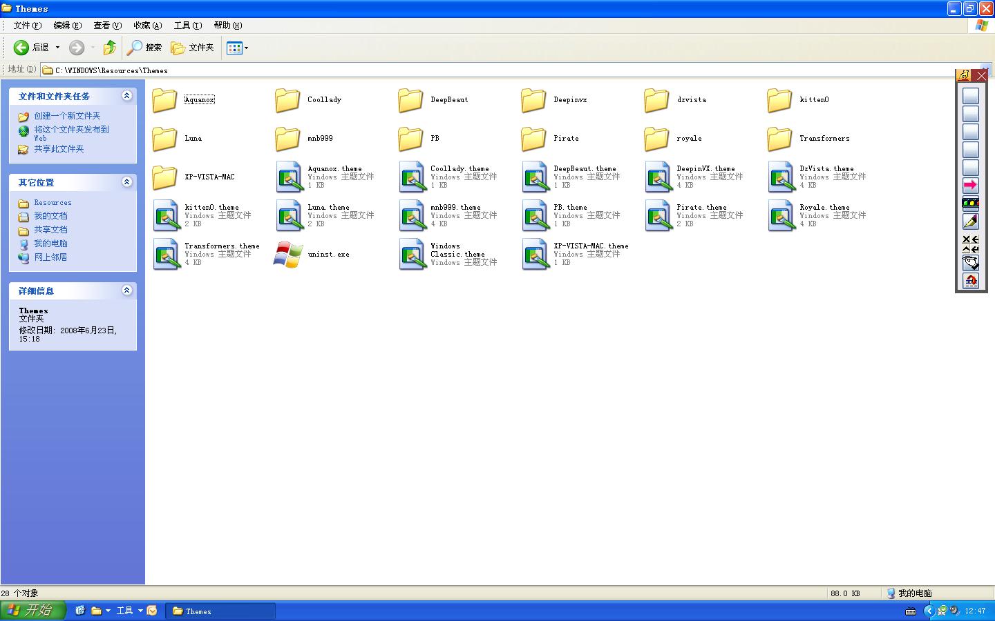995x621 pixels.
Task: Open the back history dropdown arrow
Action: coord(57,48)
